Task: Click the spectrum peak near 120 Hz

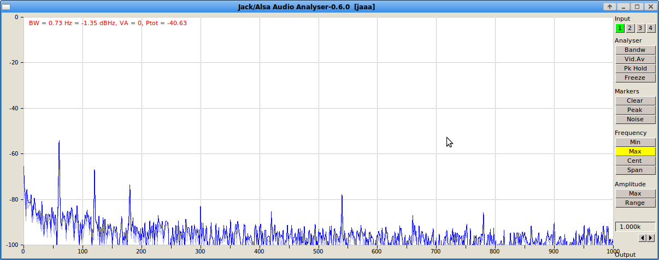Action: pos(94,170)
